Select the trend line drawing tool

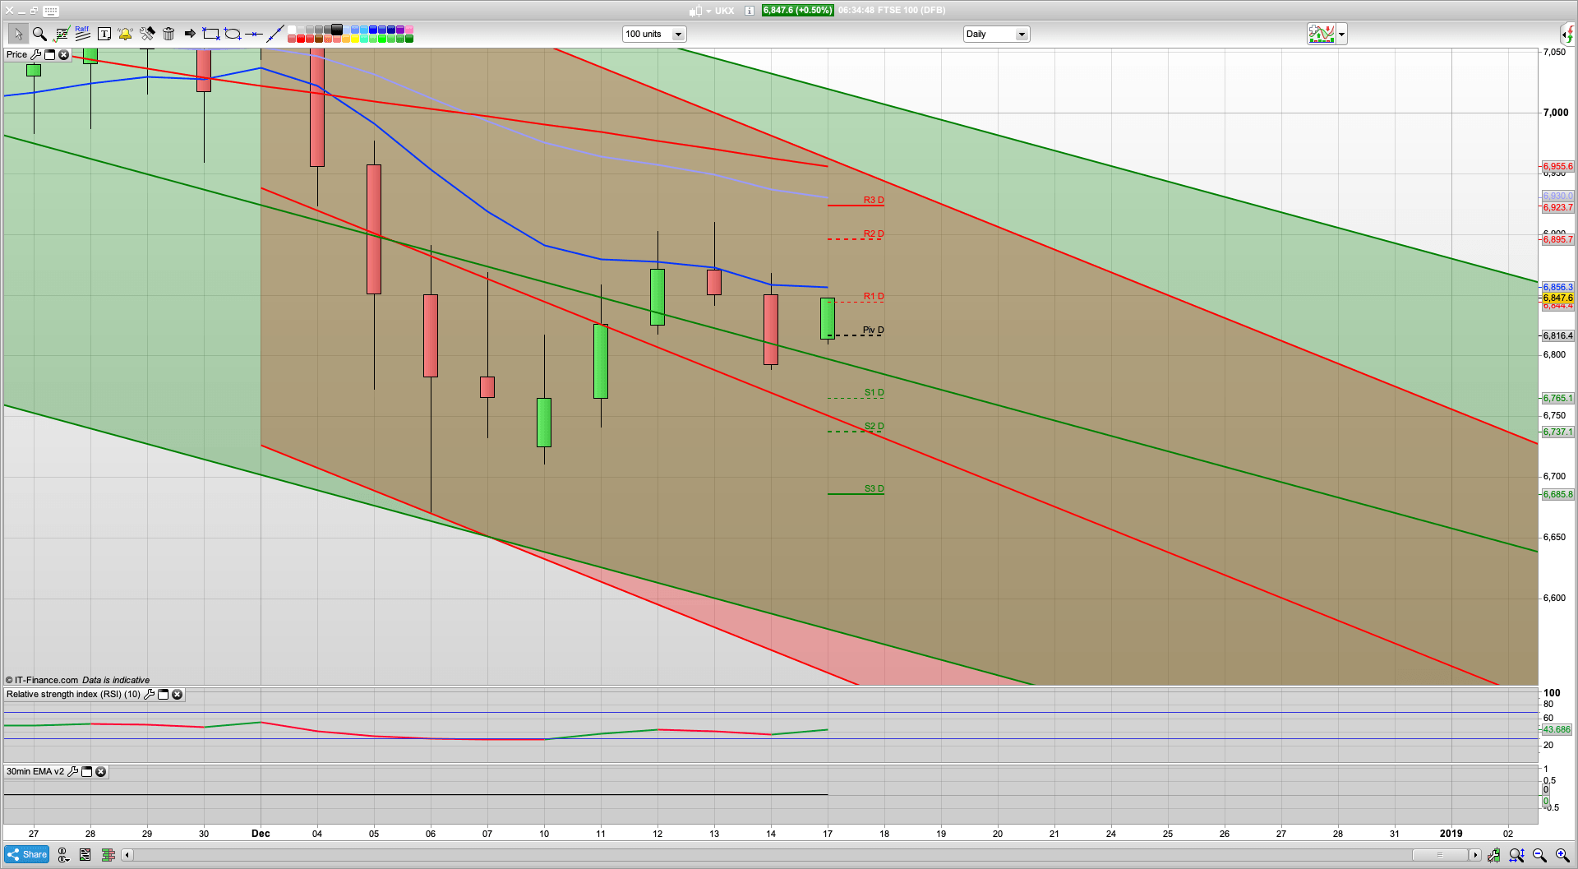point(275,33)
